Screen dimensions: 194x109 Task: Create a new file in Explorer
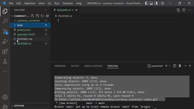32,16
